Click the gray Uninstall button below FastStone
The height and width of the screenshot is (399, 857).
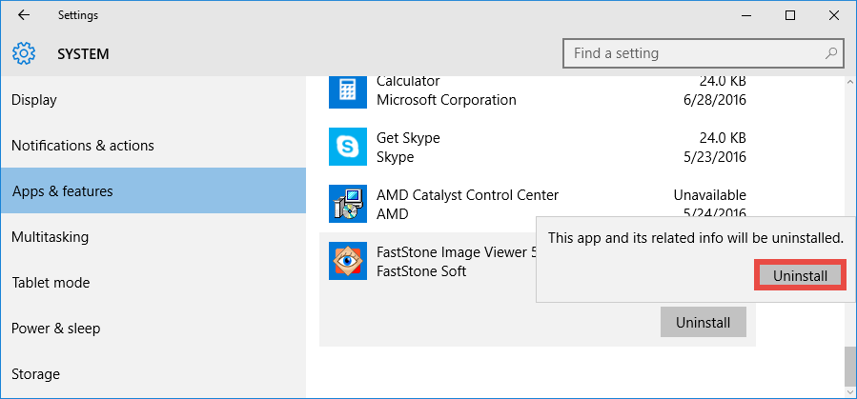(703, 322)
